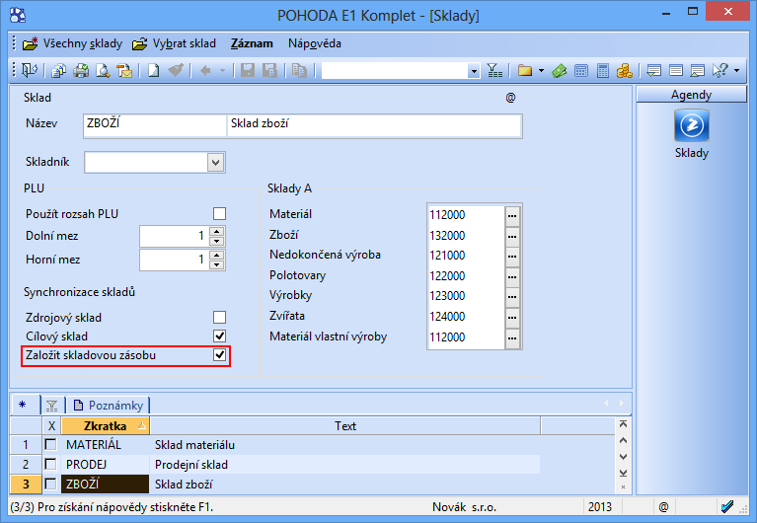This screenshot has width=757, height=523.
Task: Toggle Založit skladovou zásobu checkbox
Action: point(220,355)
